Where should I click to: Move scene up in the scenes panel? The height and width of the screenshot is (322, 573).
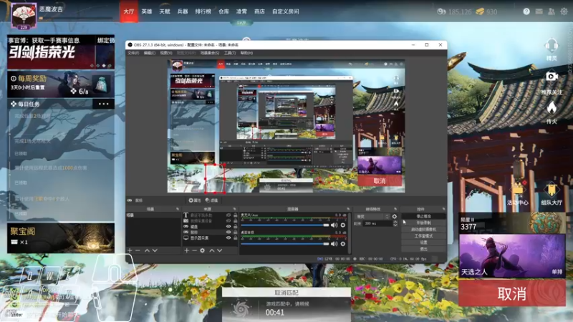pyautogui.click(x=147, y=250)
